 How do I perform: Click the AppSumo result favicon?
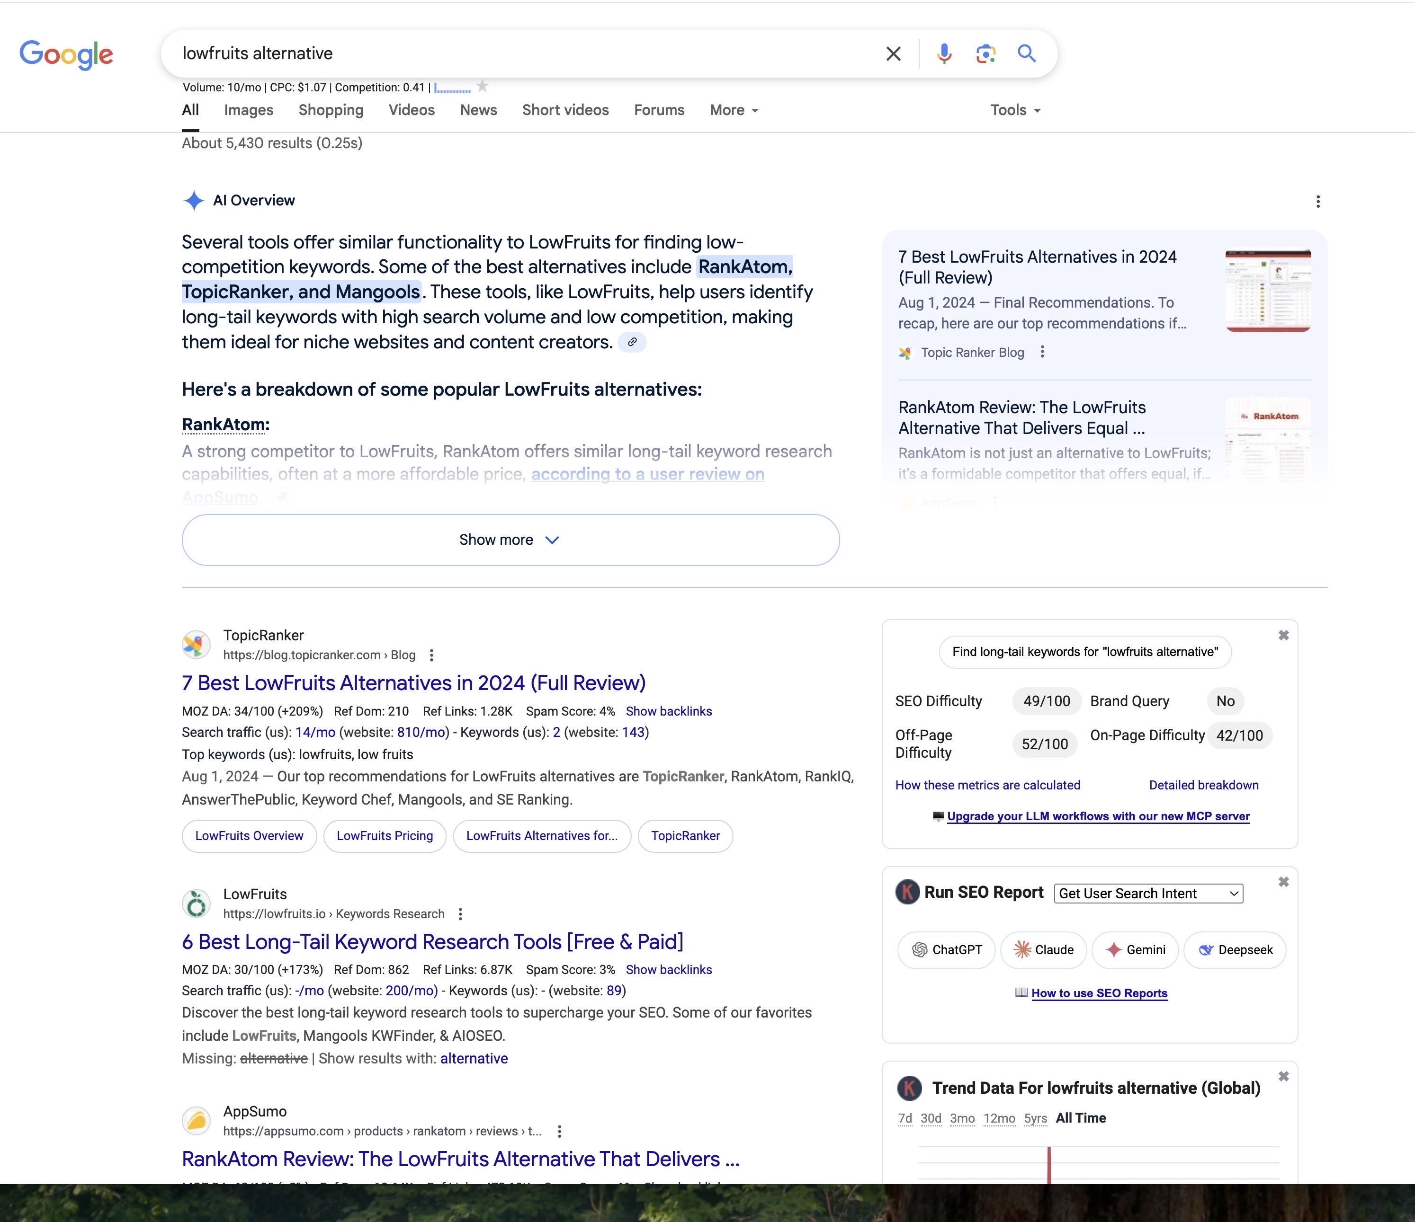(x=196, y=1120)
